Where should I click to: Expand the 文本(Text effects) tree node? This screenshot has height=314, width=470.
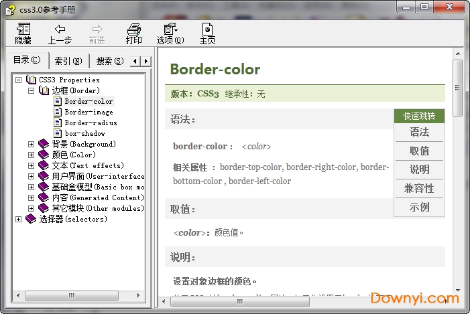coord(31,165)
